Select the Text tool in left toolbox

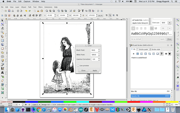point(2,73)
